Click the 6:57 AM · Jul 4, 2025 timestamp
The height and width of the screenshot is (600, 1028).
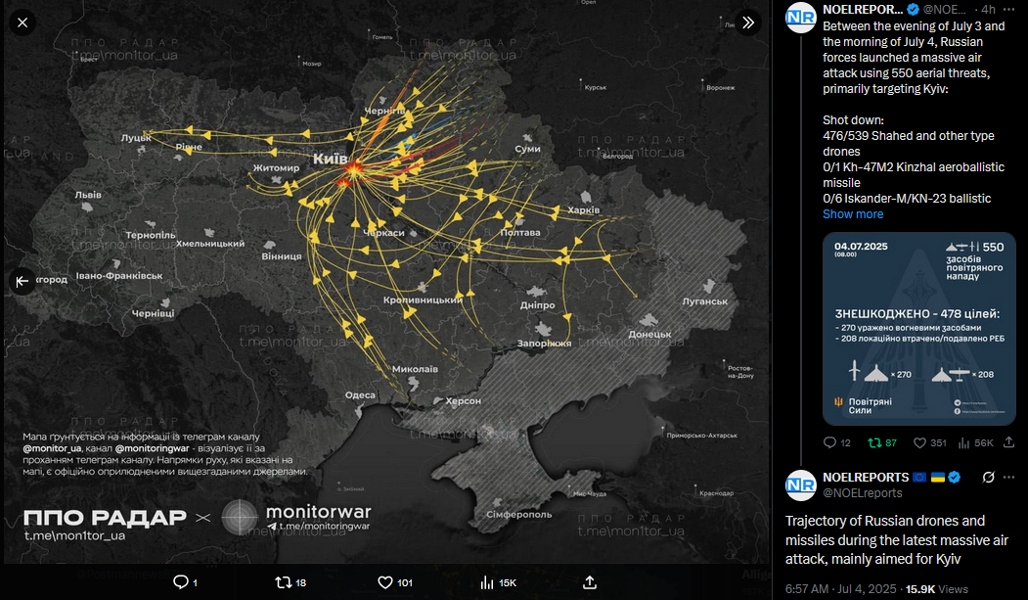(x=840, y=589)
